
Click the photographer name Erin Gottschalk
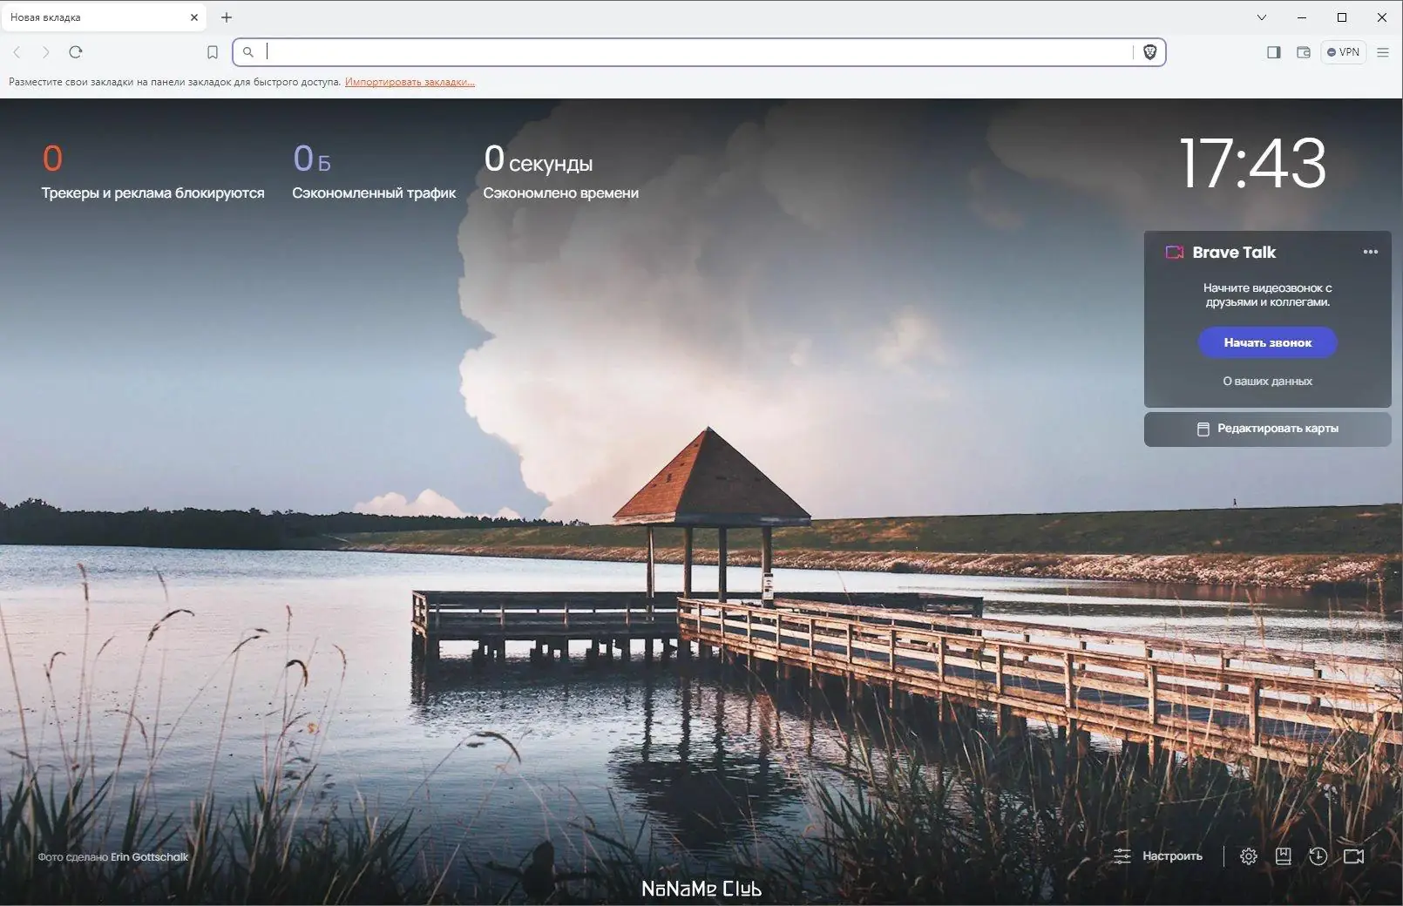[150, 856]
